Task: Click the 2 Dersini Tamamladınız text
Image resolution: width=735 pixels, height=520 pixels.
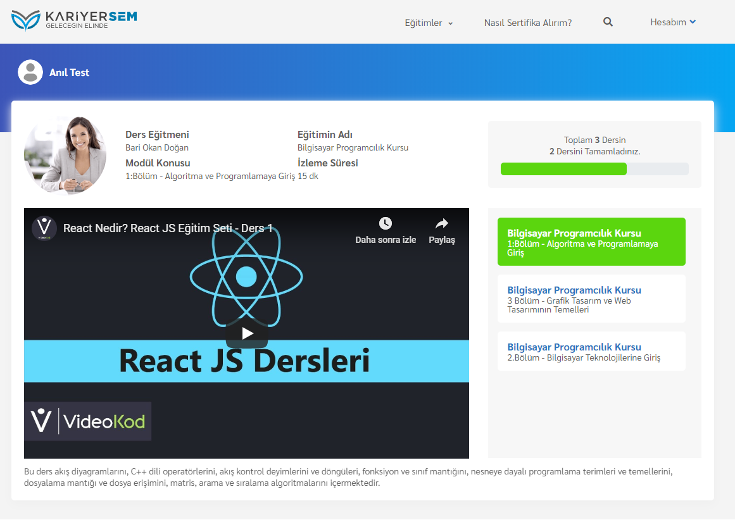Action: pyautogui.click(x=594, y=151)
